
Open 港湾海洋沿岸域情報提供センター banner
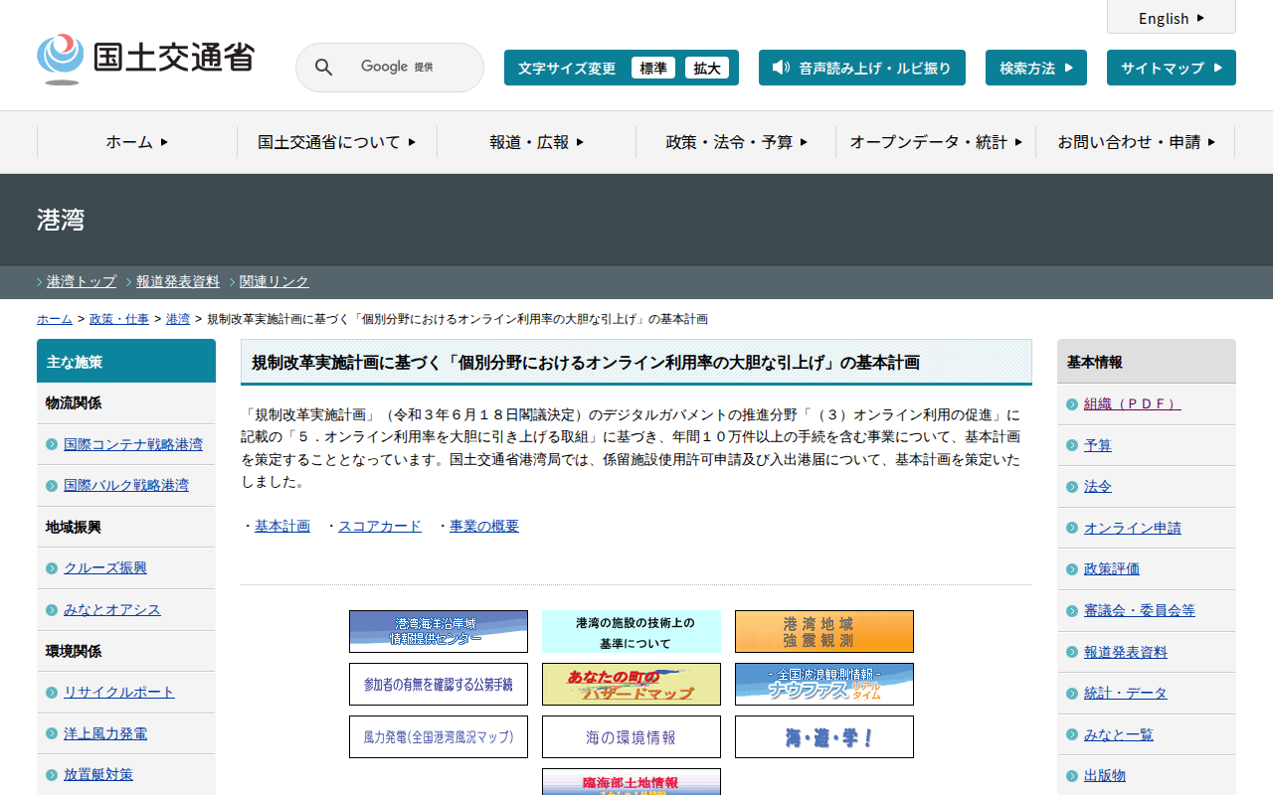point(438,631)
